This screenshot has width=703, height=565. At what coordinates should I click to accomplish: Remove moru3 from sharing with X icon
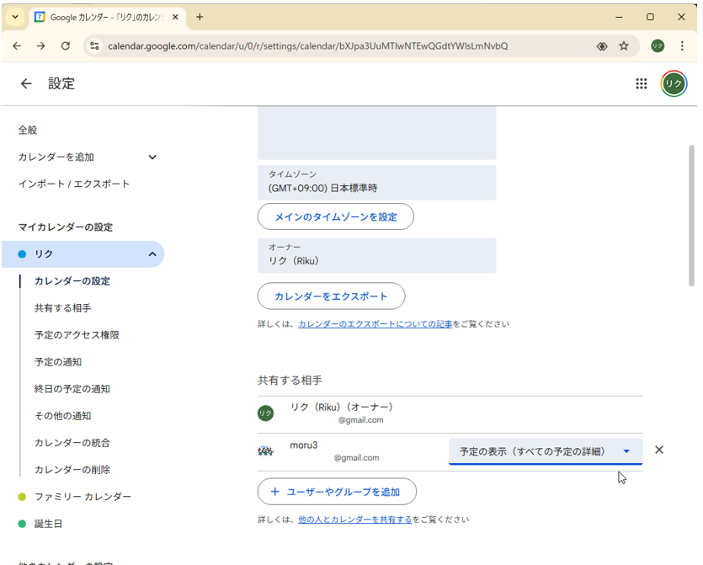tap(659, 450)
